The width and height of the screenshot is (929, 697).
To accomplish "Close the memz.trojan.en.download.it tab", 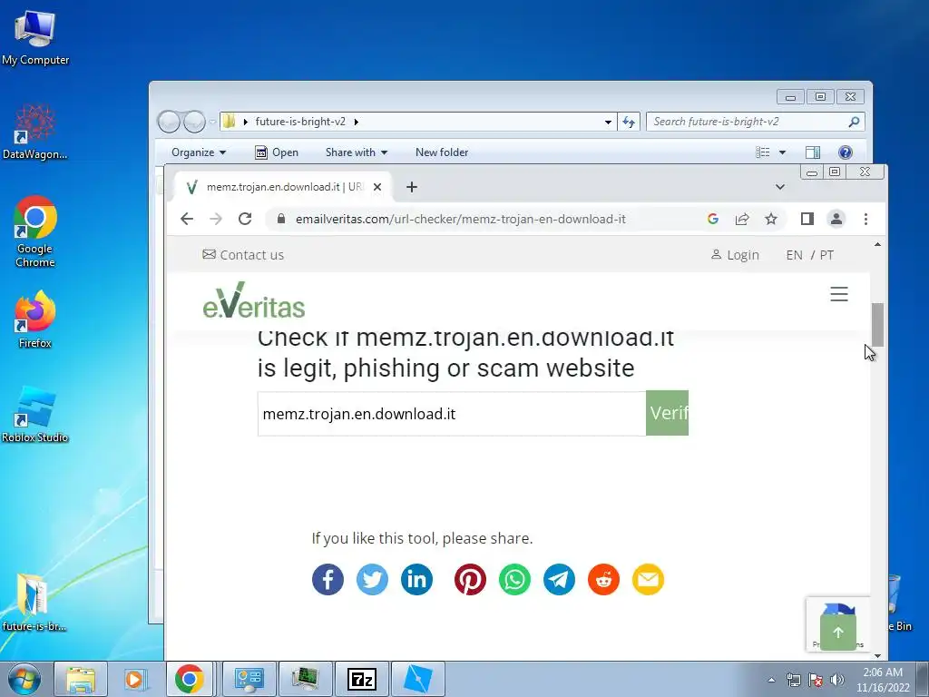I will tap(377, 187).
